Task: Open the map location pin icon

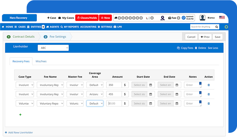Action: click(162, 18)
